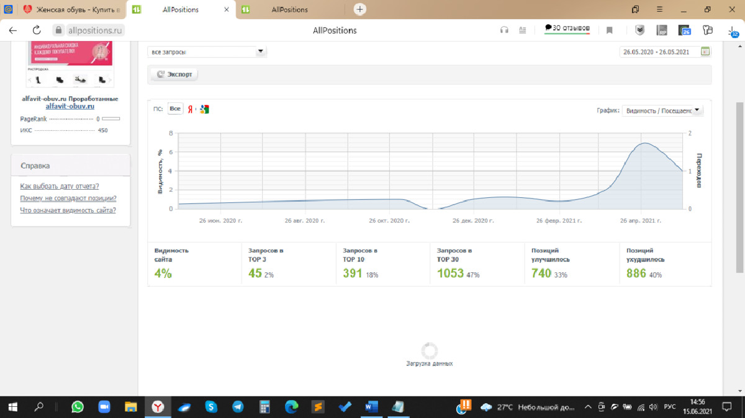The image size is (745, 418).
Task: Open the tab groups icon in title bar
Action: pos(635,9)
